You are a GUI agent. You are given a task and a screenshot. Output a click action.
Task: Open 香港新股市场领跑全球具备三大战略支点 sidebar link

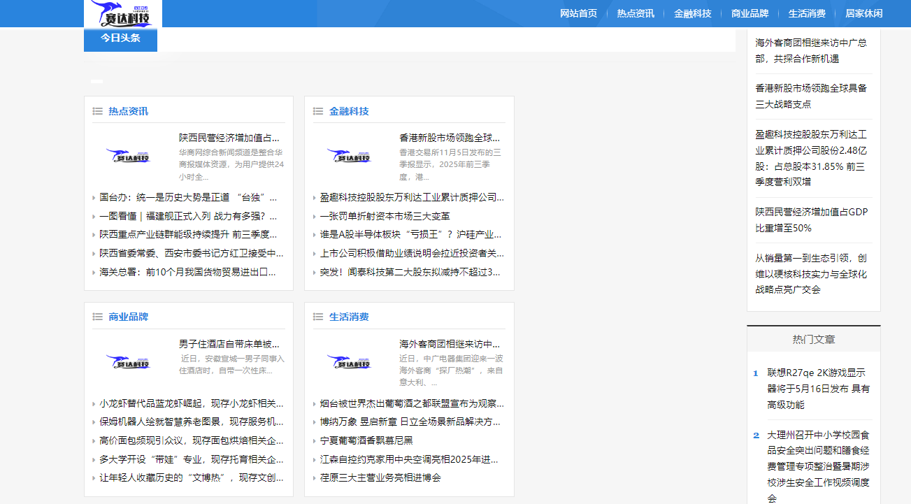[x=811, y=96]
